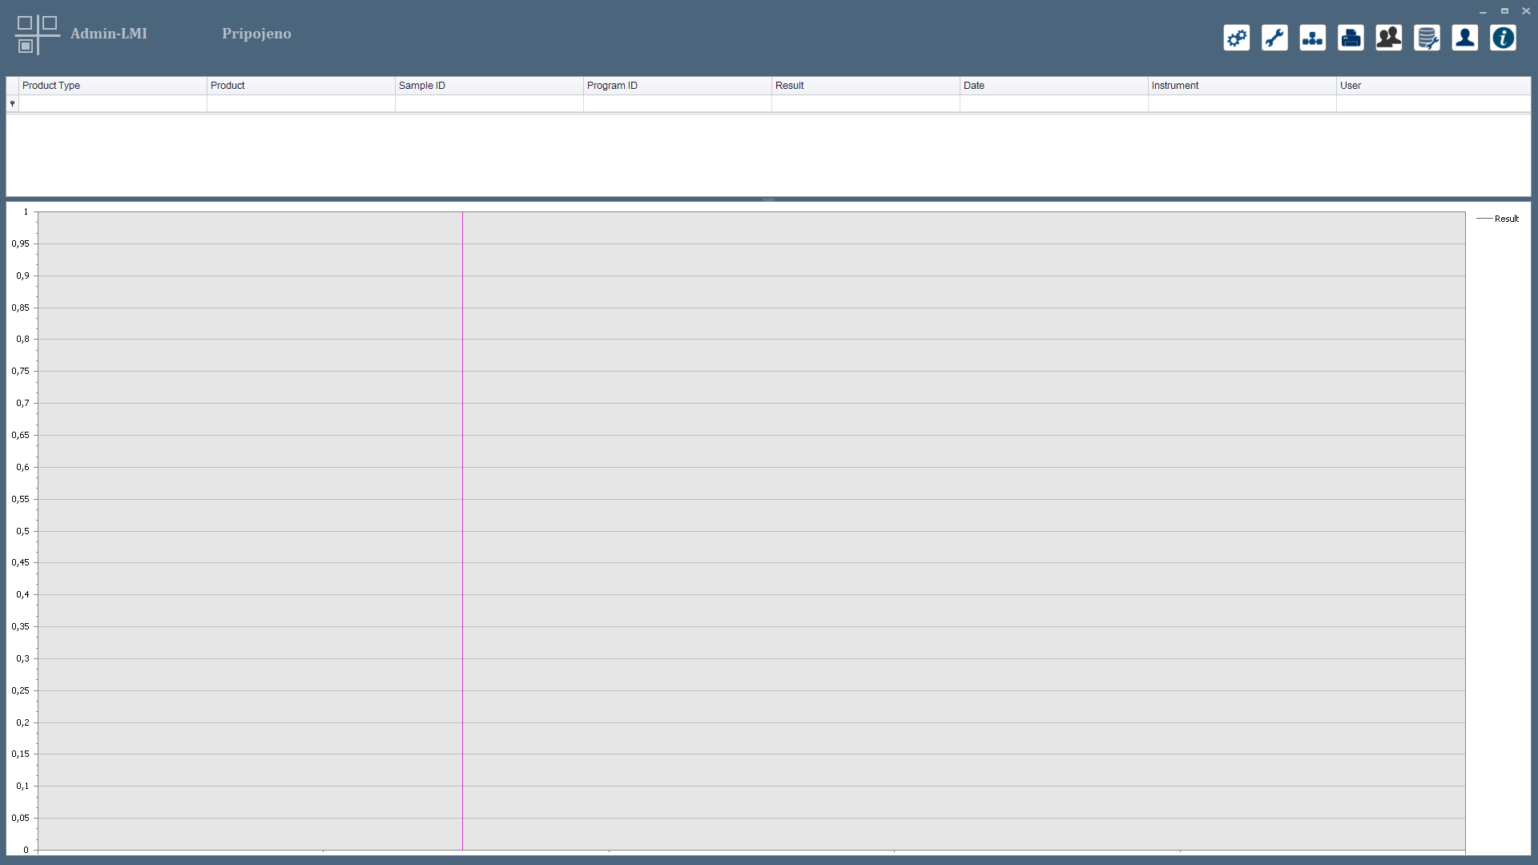Click the splitter between grid and chart
Screen dimensions: 1538x865
click(768, 199)
